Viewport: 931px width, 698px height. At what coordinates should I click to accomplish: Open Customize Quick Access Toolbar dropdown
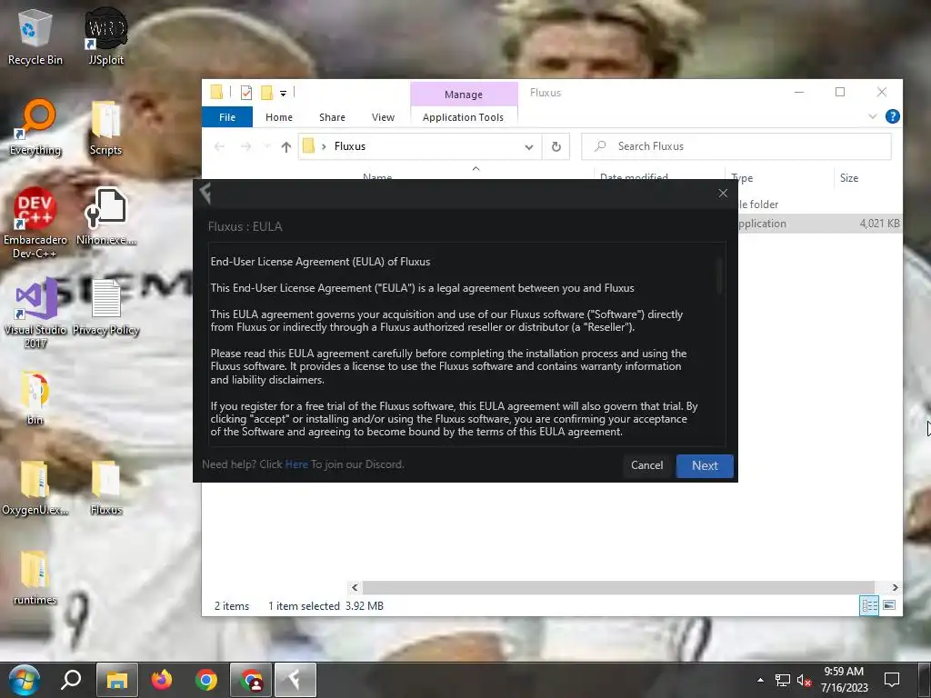[x=284, y=94]
